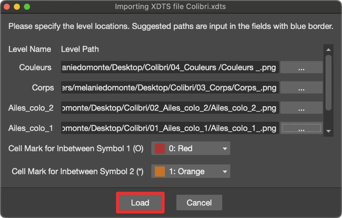This screenshot has height=218, width=342.
Task: Click the orange color swatch
Action: click(x=160, y=171)
